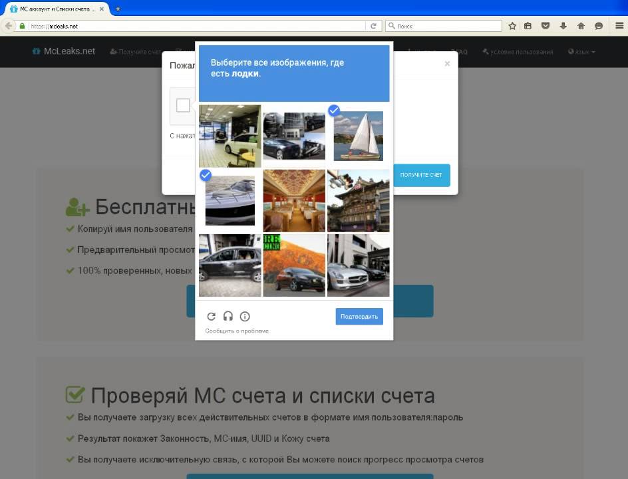
Task: Close the McLeaks browser tab
Action: 102,9
